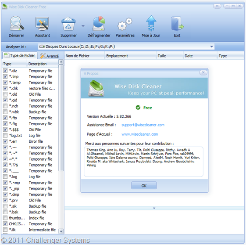Toggle the *.dmp checkbox
246x245 pixels.
point(5,194)
